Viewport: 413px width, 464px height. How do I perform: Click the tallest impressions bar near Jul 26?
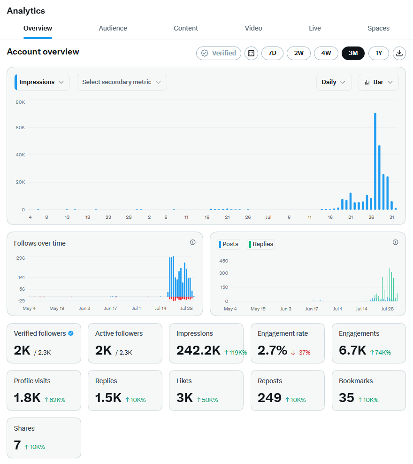pos(375,161)
